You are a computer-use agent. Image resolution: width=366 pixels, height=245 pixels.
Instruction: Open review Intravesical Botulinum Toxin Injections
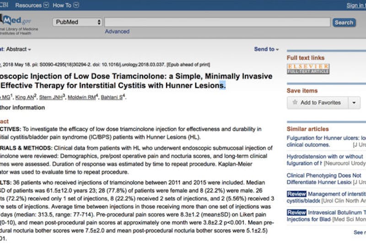[x=326, y=216]
